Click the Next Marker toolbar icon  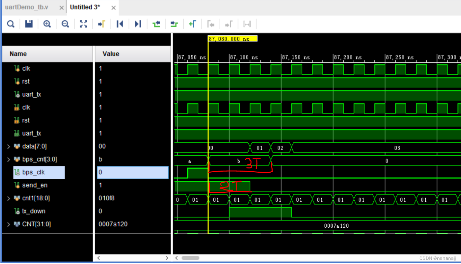coord(229,24)
